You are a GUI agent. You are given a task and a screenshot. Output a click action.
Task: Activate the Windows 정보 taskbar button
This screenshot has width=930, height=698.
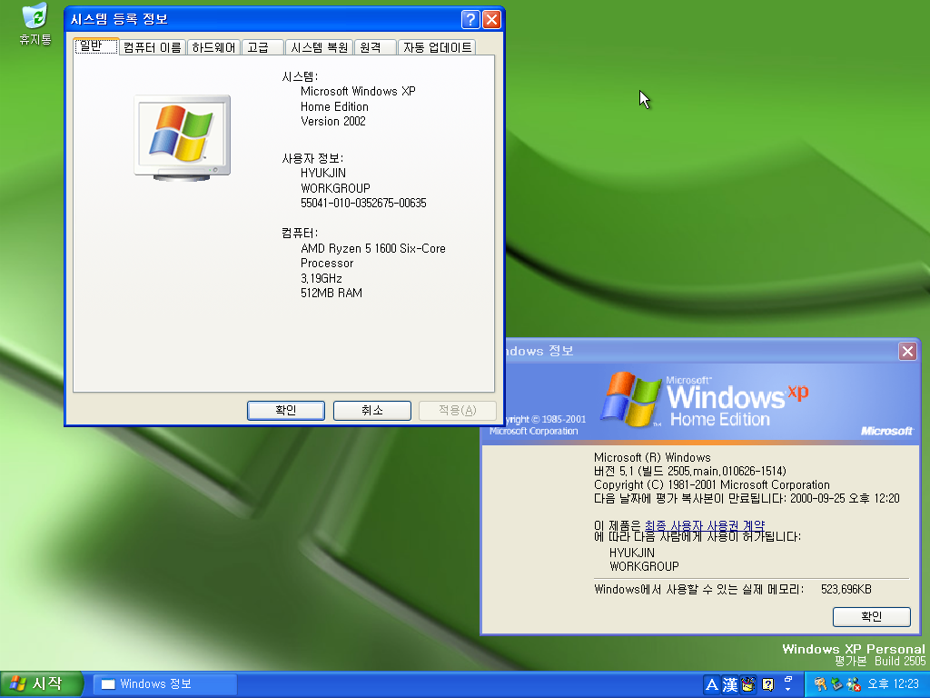click(x=164, y=684)
